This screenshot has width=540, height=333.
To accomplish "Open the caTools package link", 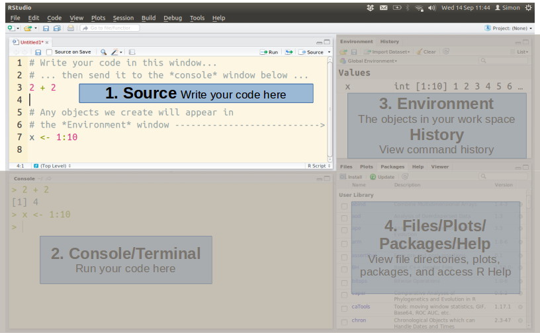I will click(361, 307).
